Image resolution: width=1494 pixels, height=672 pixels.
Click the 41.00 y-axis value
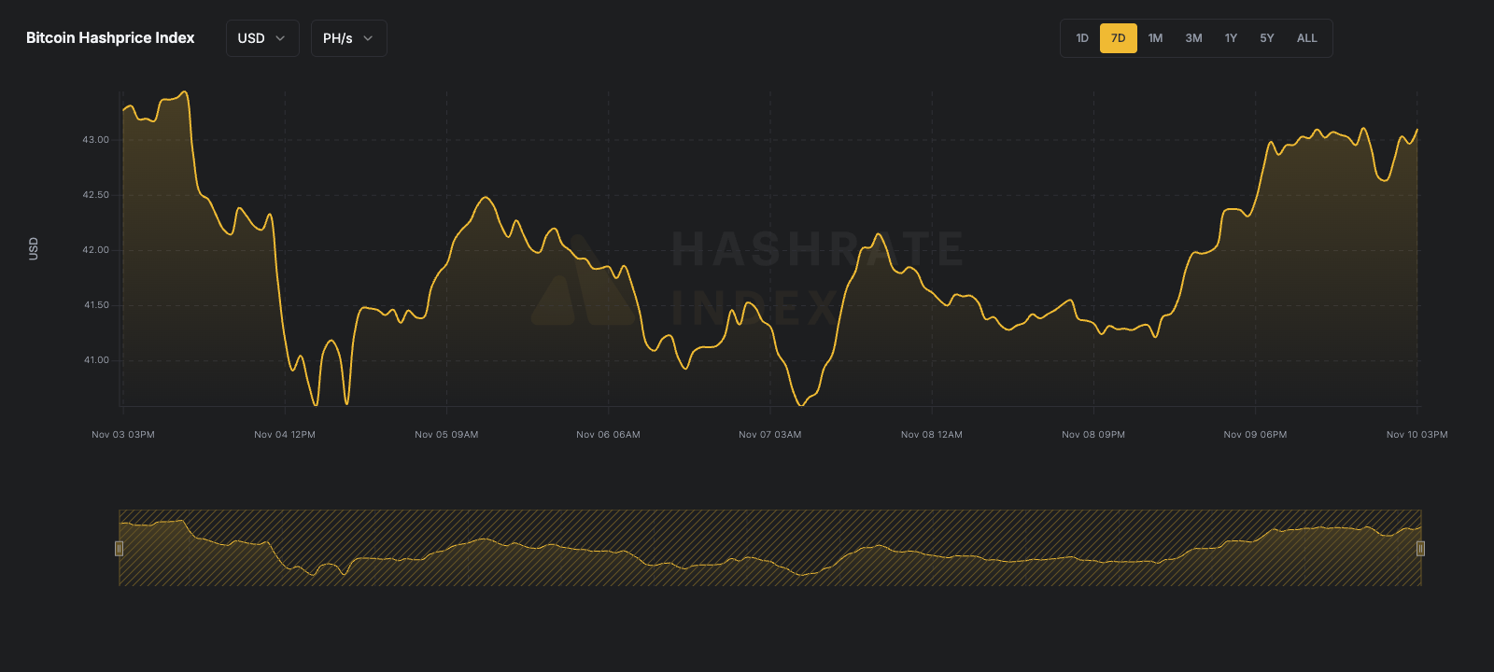pyautogui.click(x=96, y=360)
